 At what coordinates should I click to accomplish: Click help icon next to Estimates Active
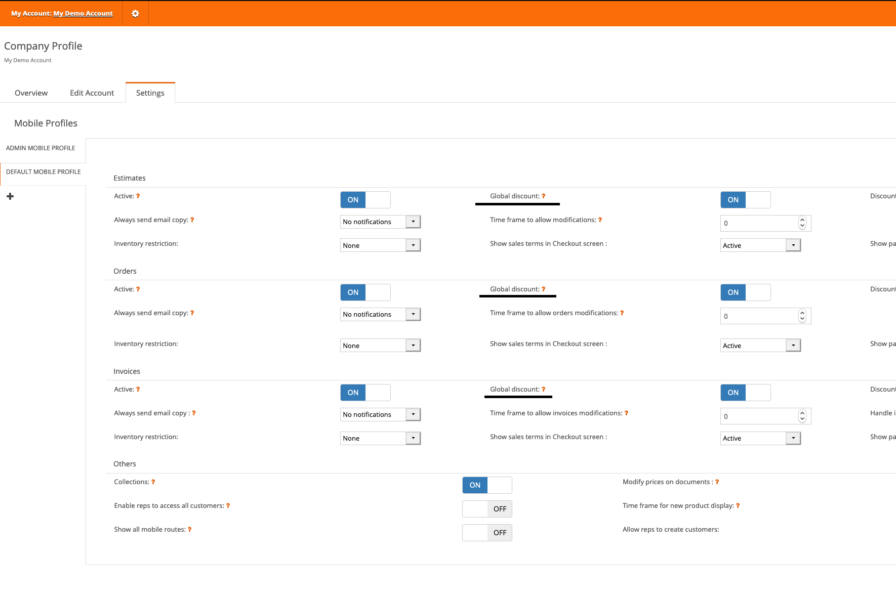(138, 196)
